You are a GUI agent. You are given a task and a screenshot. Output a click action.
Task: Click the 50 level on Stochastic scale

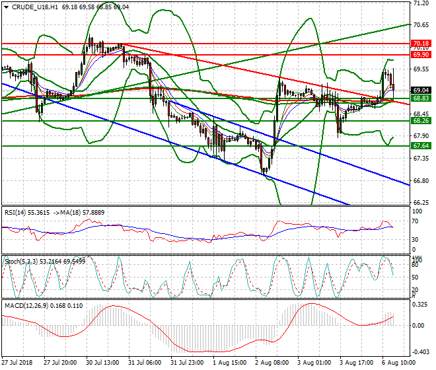[x=415, y=277]
